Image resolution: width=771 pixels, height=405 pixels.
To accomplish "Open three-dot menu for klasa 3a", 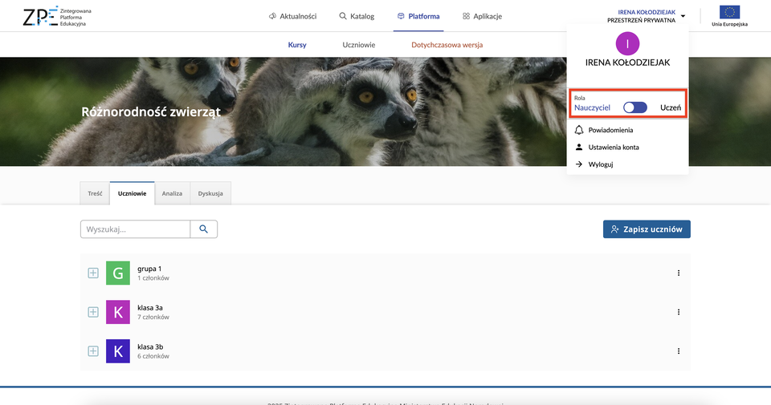I will point(679,312).
